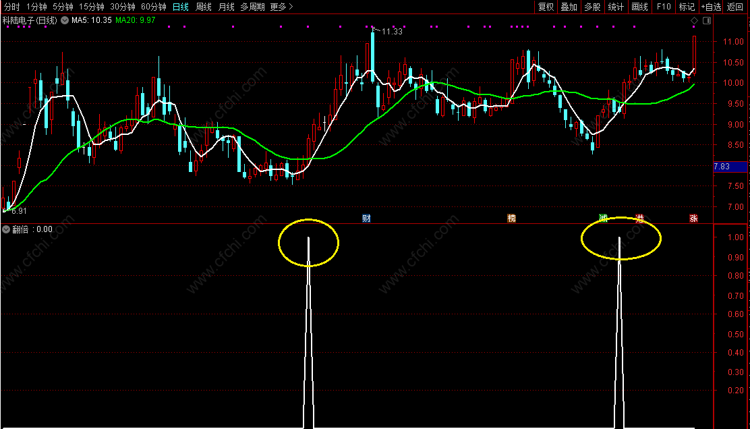The image size is (750, 429).
Task: Open 多周期 multi-period view
Action: click(252, 7)
